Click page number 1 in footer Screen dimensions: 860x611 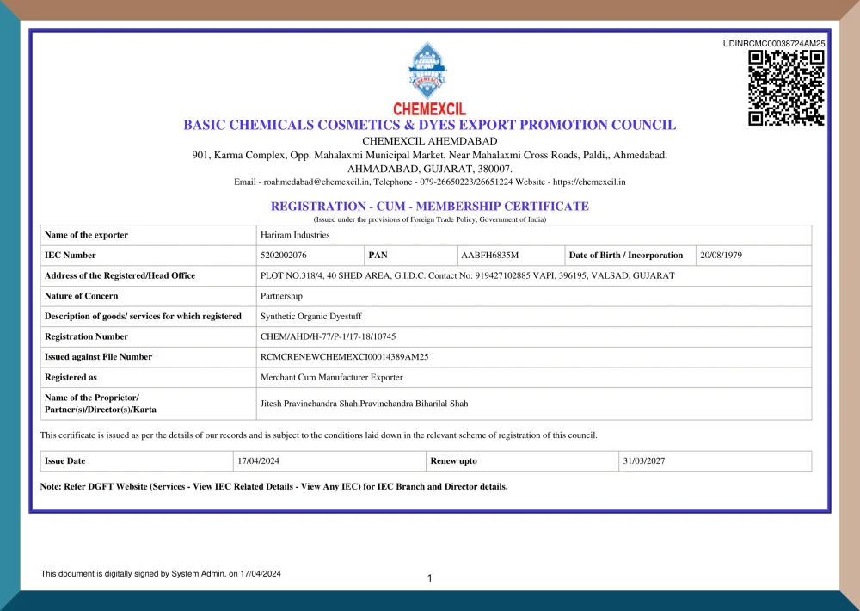pos(429,578)
